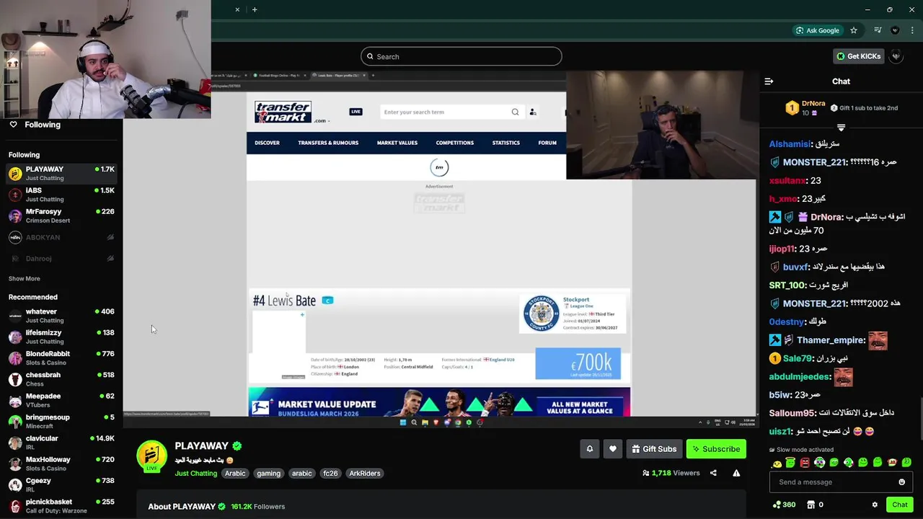
Task: Open PLAYAWAY channel avatar with LIVE badge
Action: 151,456
